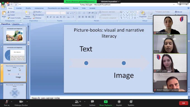Open Sohbet chat in Zoom toolbar
This screenshot has width=190, height=107.
click(x=92, y=103)
